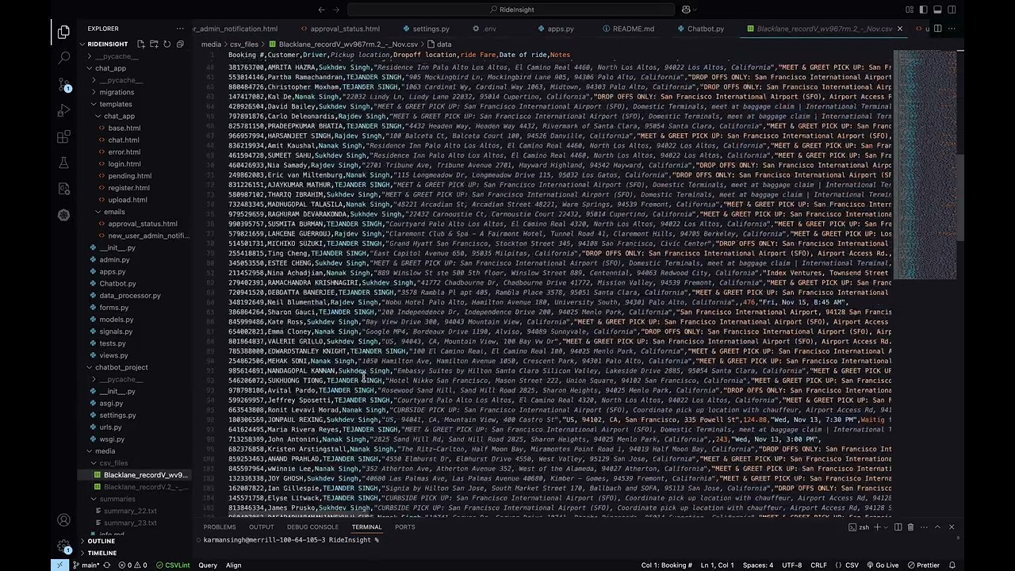
Task: Click Query in the status bar
Action: tap(208, 565)
